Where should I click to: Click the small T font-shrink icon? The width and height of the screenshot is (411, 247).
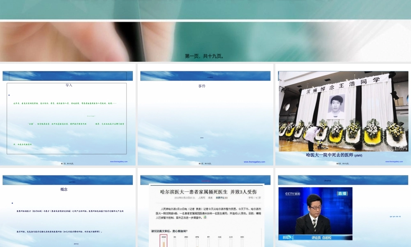point(257,198)
